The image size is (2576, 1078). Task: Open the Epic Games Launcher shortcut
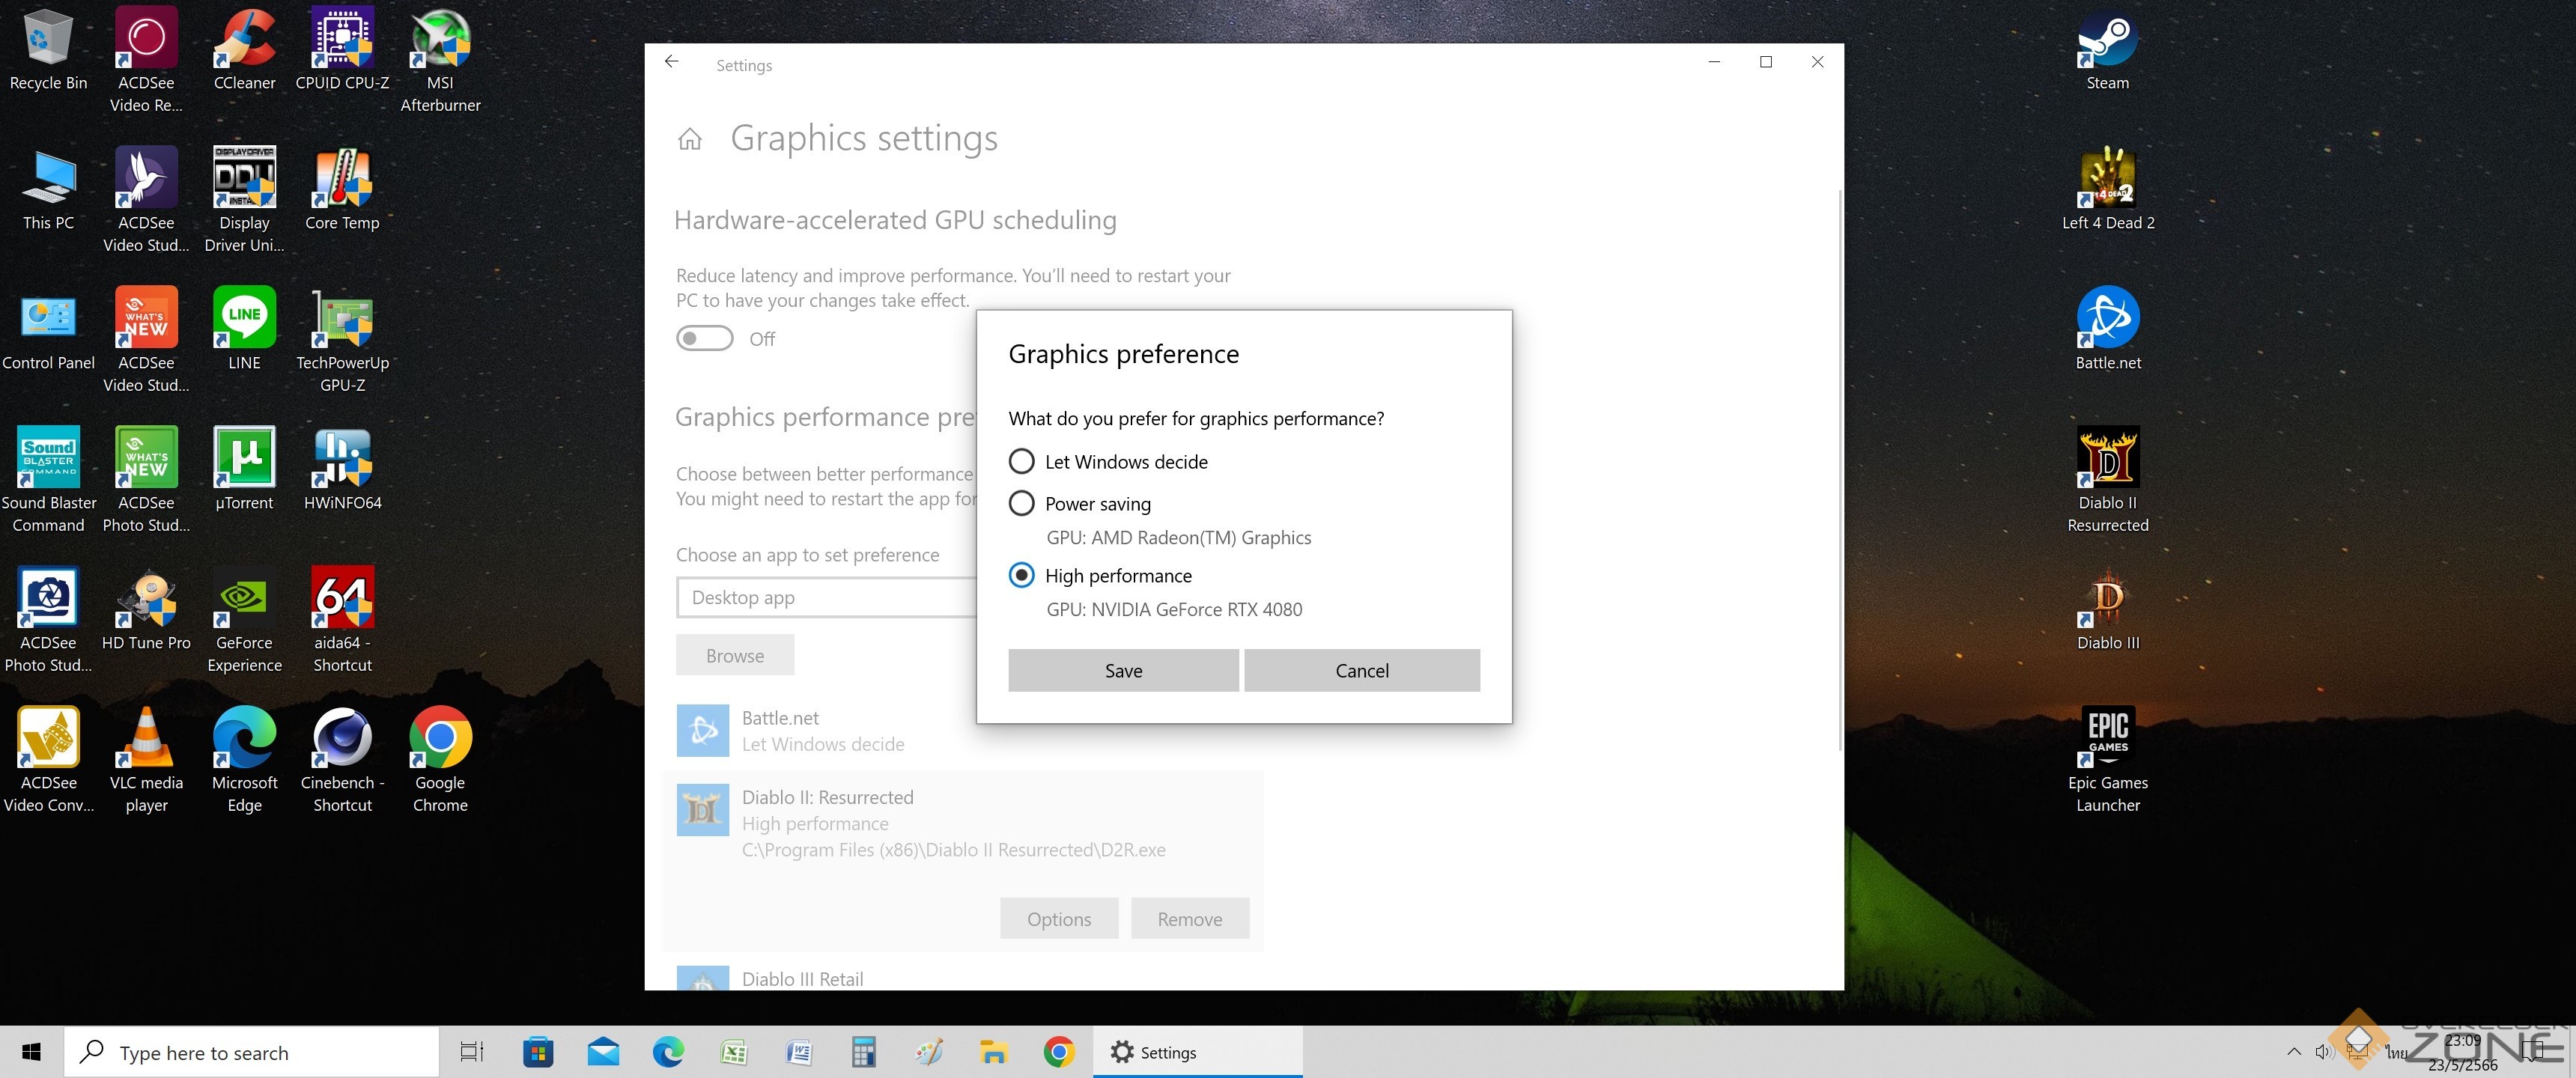tap(2107, 760)
